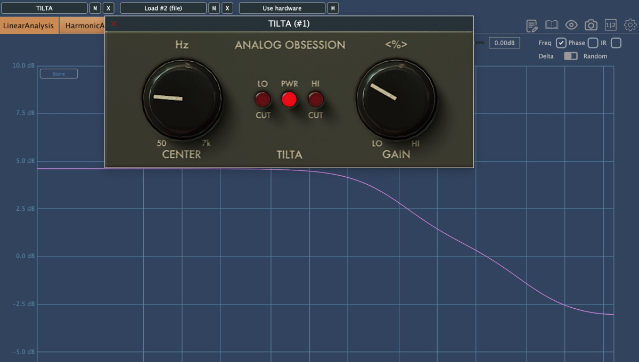Close the TILTA (#1) plugin window
The image size is (639, 362).
click(x=113, y=24)
